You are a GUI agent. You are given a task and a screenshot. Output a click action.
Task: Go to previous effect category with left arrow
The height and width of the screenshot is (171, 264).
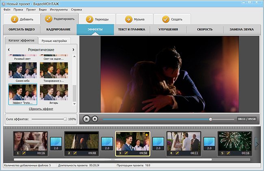point(9,50)
